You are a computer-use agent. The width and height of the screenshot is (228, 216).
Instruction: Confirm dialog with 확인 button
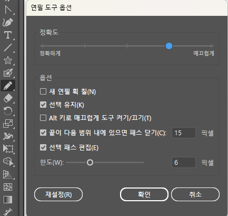coord(144,194)
